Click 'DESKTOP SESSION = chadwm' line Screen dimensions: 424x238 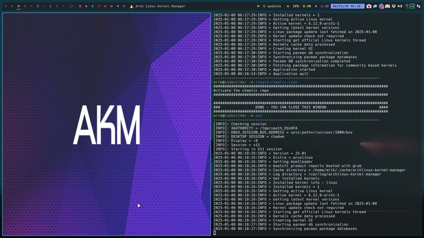[x=249, y=137]
